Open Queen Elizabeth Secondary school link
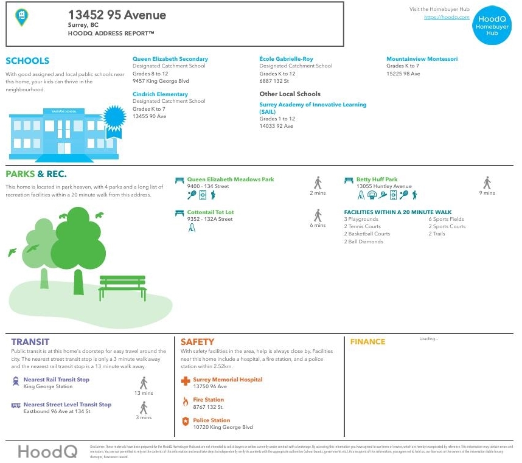The image size is (522, 463). [x=170, y=59]
